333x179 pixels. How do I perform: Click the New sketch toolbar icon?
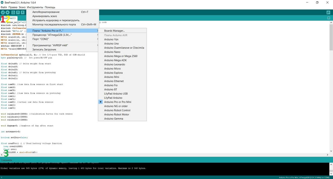tap(13, 13)
